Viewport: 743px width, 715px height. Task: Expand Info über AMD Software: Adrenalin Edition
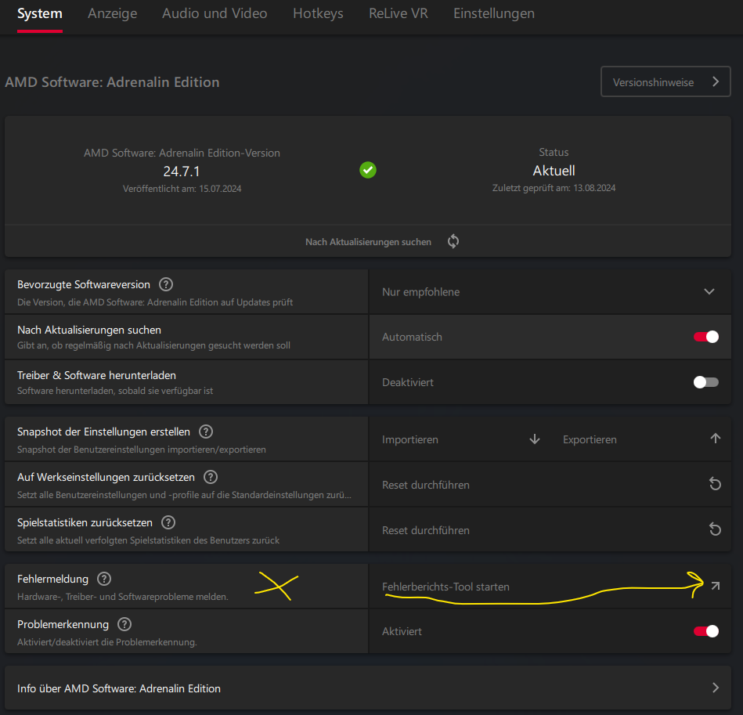[x=368, y=688]
